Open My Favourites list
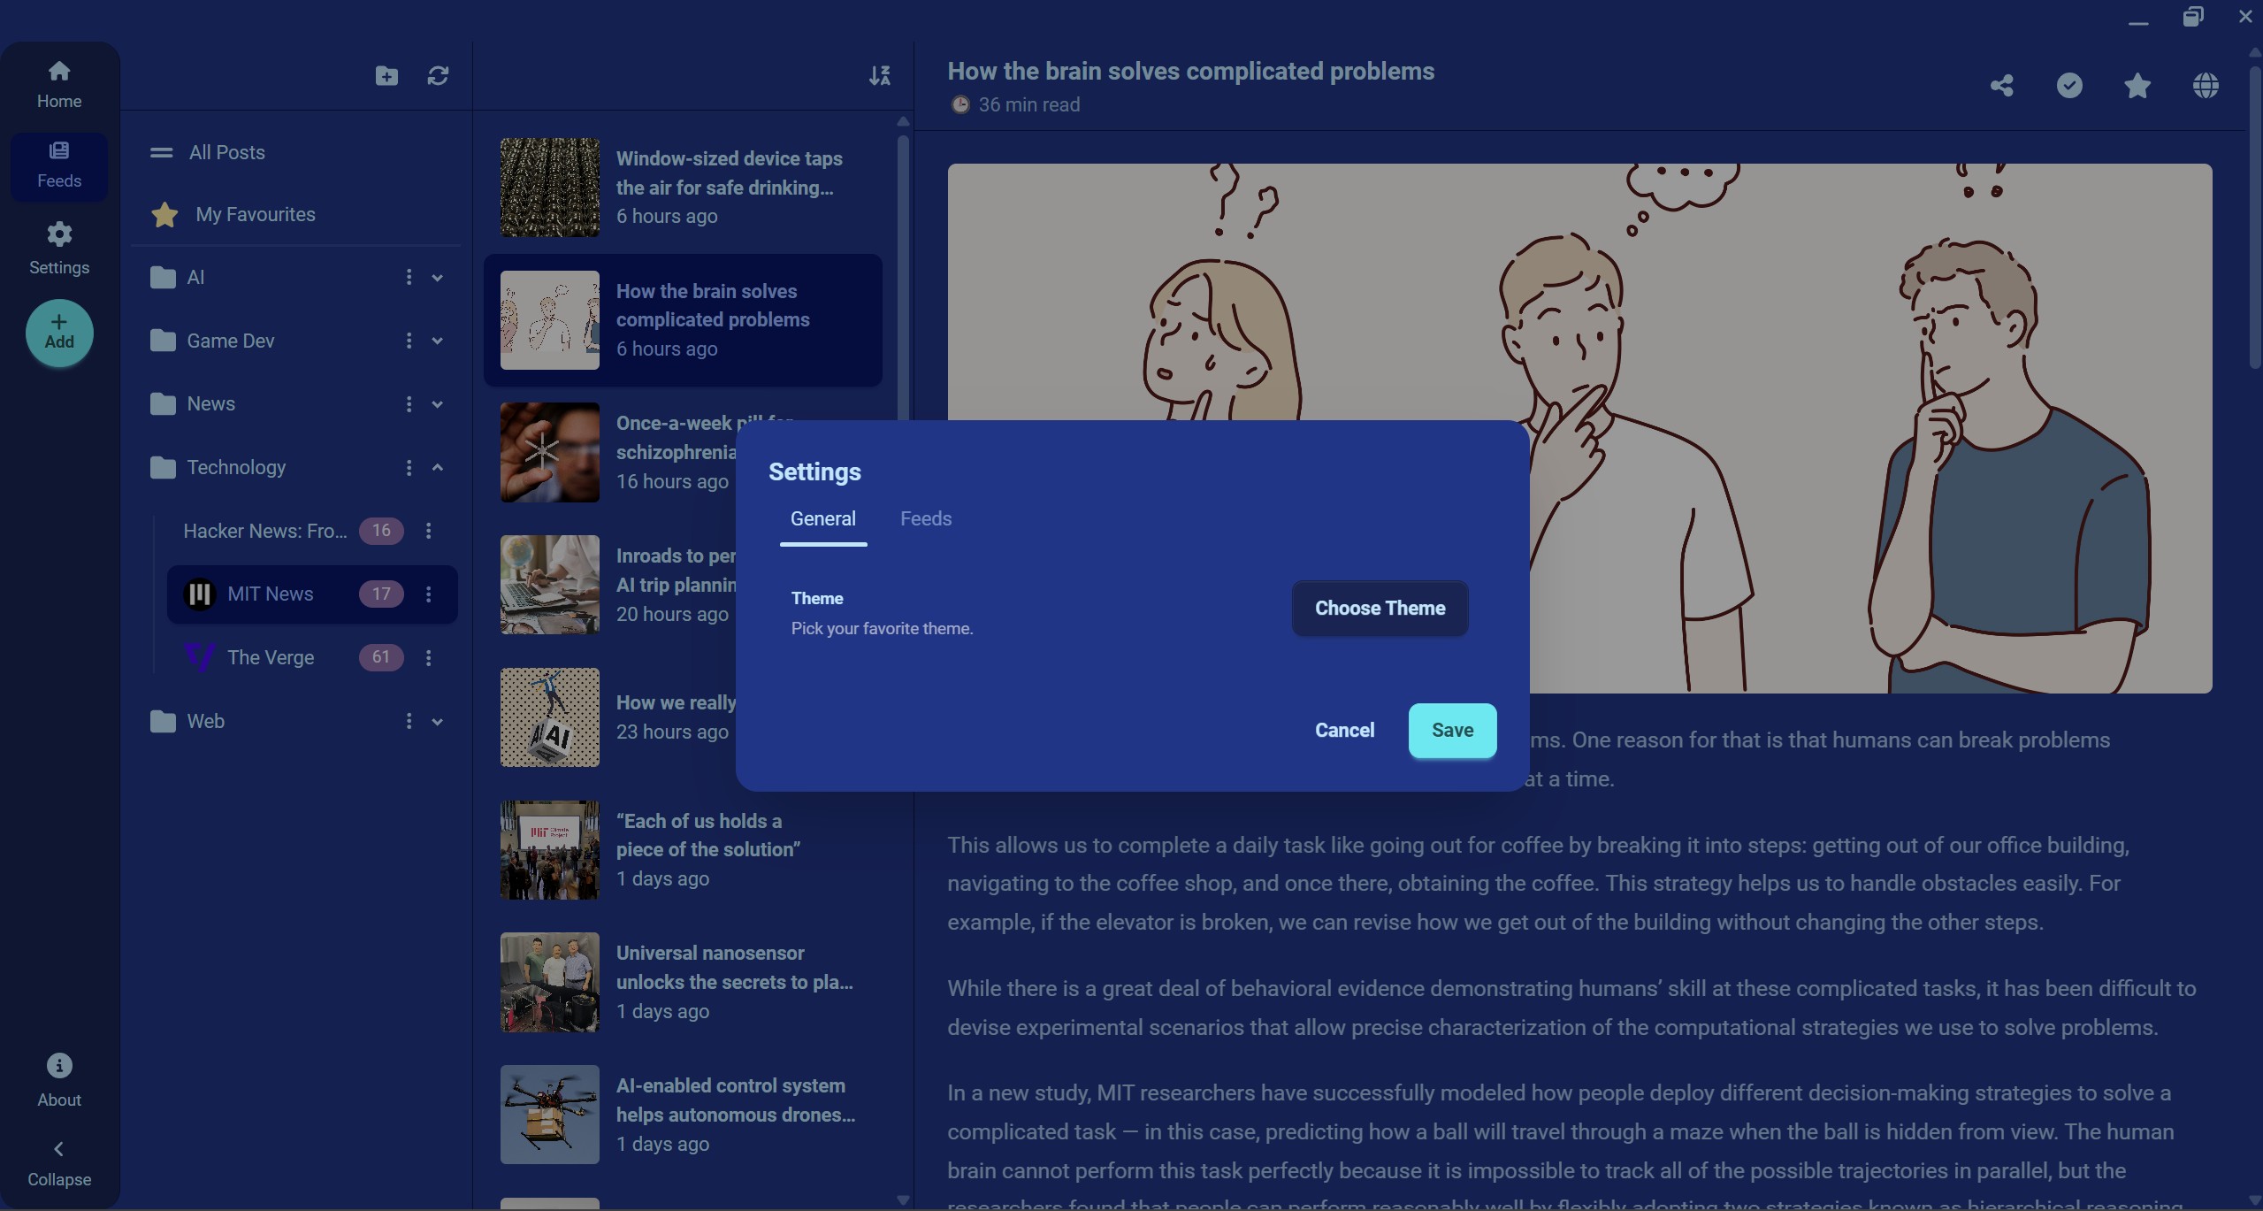 (294, 214)
